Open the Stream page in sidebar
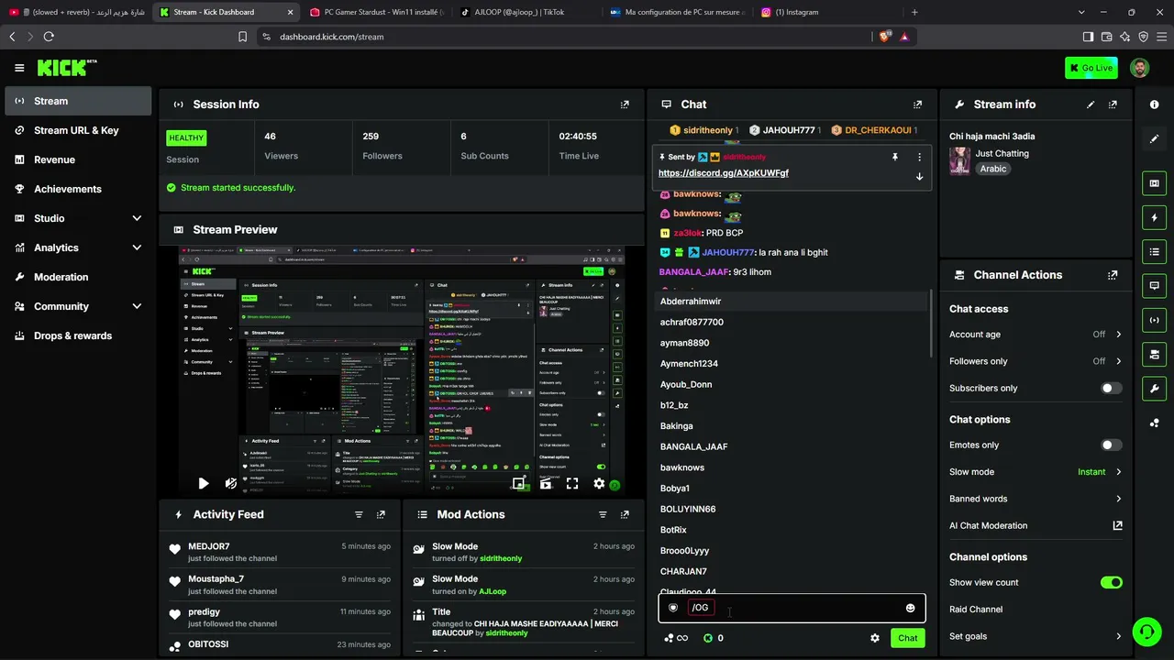The height and width of the screenshot is (660, 1174). pos(78,101)
